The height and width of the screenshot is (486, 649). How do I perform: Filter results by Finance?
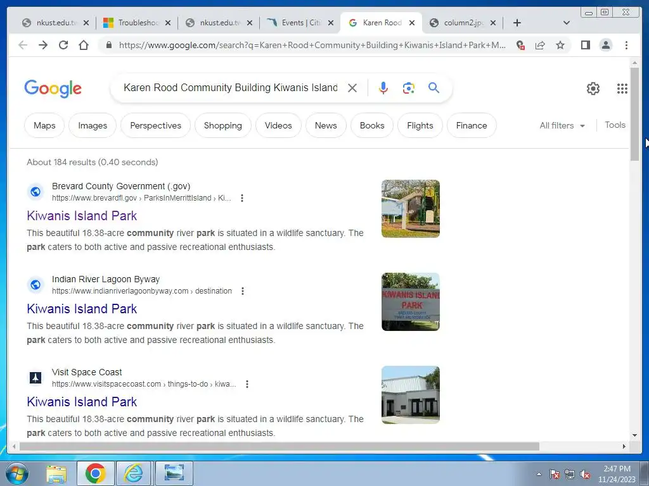point(472,125)
